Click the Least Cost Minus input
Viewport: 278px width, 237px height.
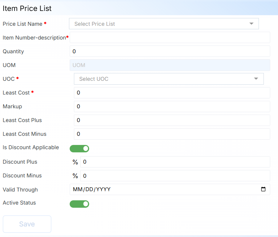pos(172,134)
